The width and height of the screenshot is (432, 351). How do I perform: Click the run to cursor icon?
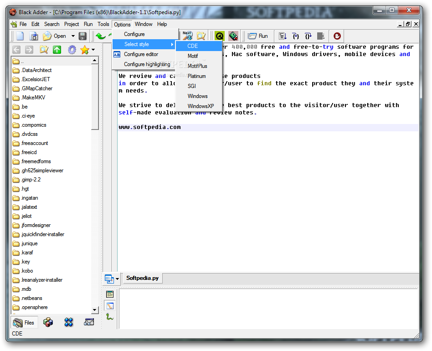pos(321,36)
